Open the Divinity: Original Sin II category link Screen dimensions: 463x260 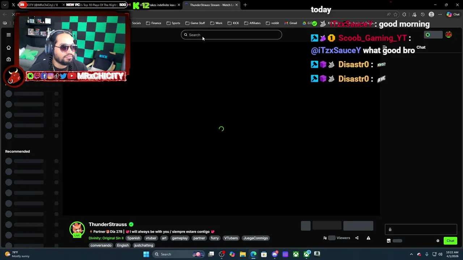point(106,238)
